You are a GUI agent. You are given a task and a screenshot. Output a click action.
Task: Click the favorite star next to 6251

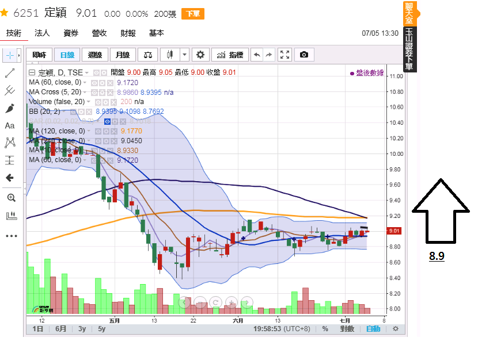4,13
